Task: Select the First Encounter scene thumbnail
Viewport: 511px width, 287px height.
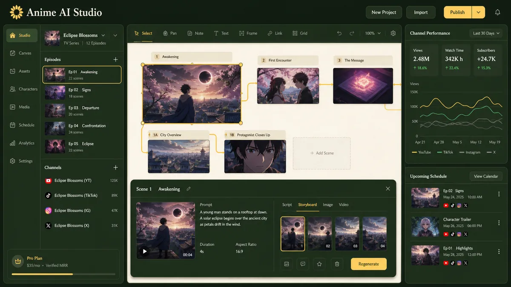Action: 288,86
